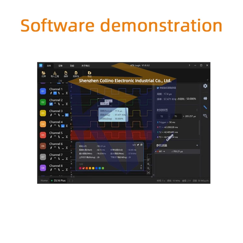Select the T1 = 42.200228 ms marker
243x243 pixels.
click(x=168, y=127)
